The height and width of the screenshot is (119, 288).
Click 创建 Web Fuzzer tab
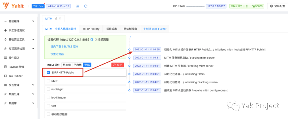pos(155,29)
